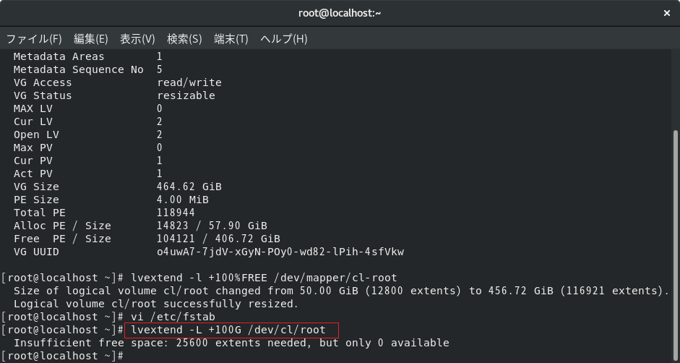Click the Free PE 104121 / 406.72 GiB value

(218, 239)
